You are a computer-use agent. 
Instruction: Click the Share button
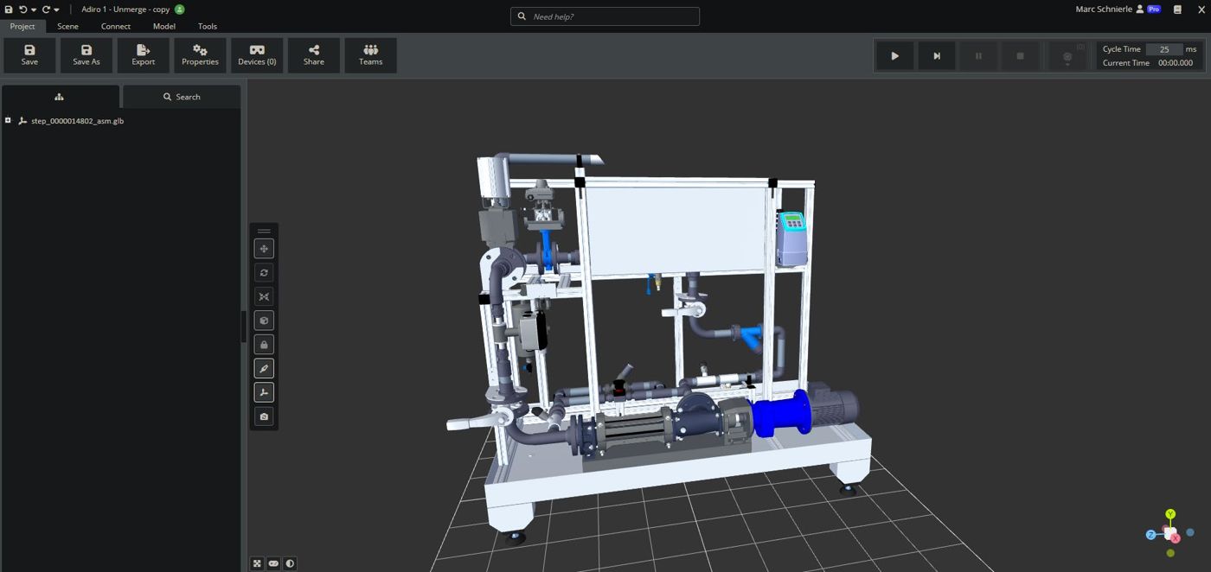coord(314,55)
